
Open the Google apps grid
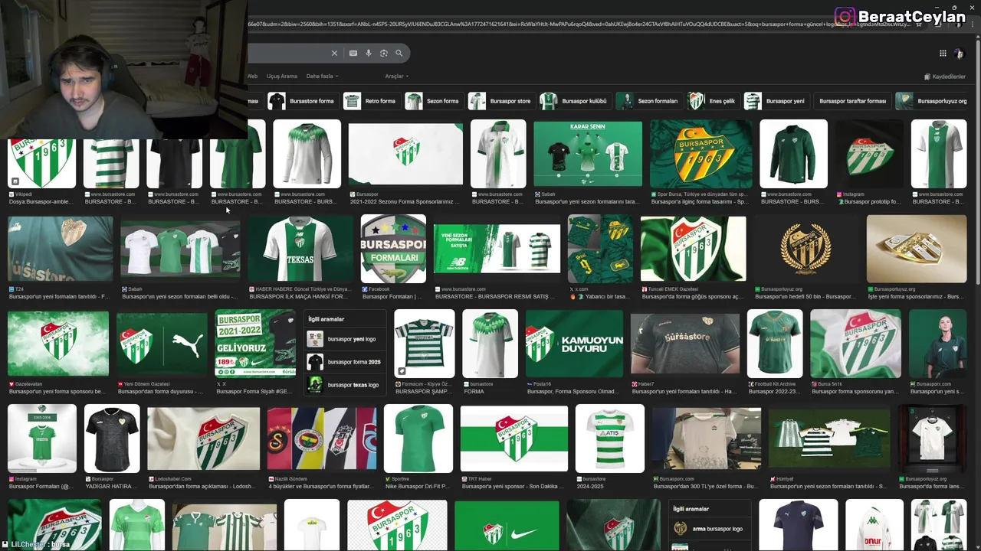click(943, 53)
